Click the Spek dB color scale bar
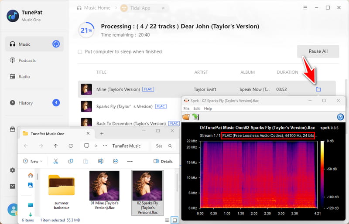This screenshot has height=224, width=349. [x=322, y=174]
